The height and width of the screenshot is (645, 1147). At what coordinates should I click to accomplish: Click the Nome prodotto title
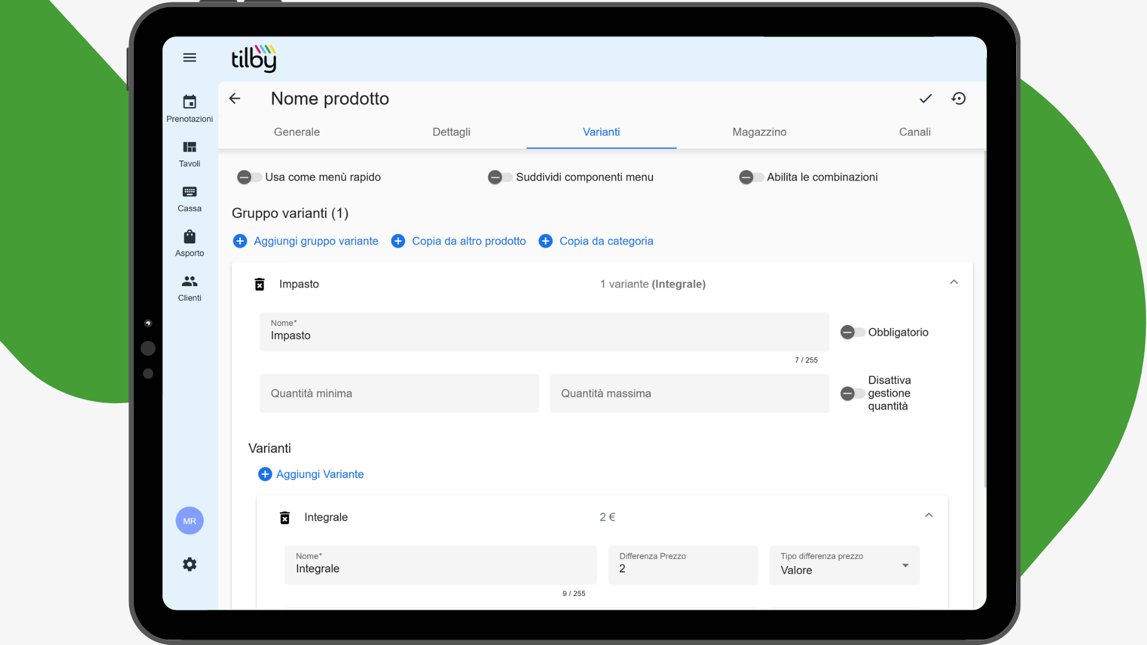pyautogui.click(x=330, y=99)
